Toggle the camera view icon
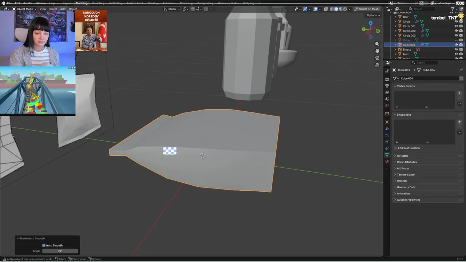This screenshot has width=466, height=262. tap(377, 58)
